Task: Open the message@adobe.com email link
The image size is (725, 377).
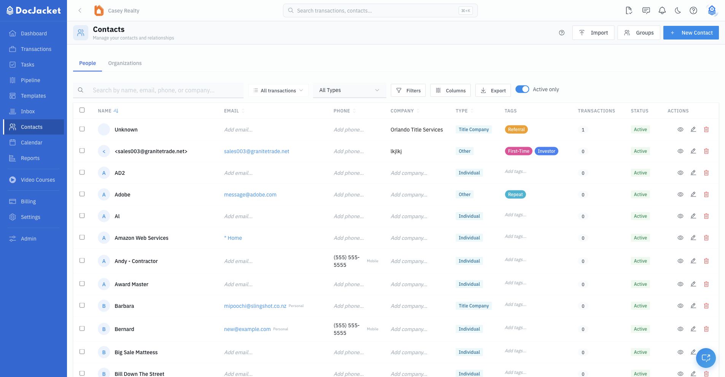Action: [x=250, y=195]
